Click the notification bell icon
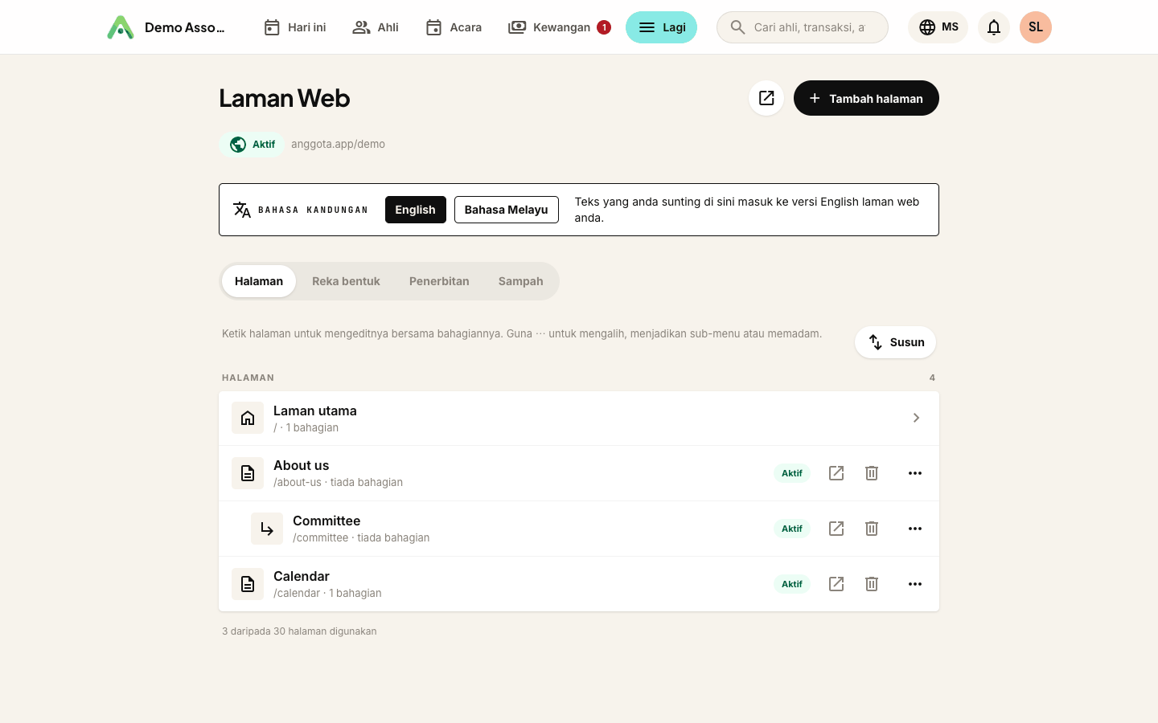This screenshot has width=1158, height=723. pyautogui.click(x=994, y=27)
